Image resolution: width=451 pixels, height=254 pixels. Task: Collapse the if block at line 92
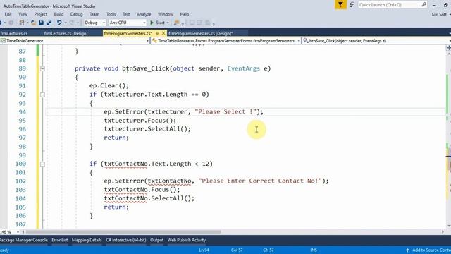tap(42, 95)
